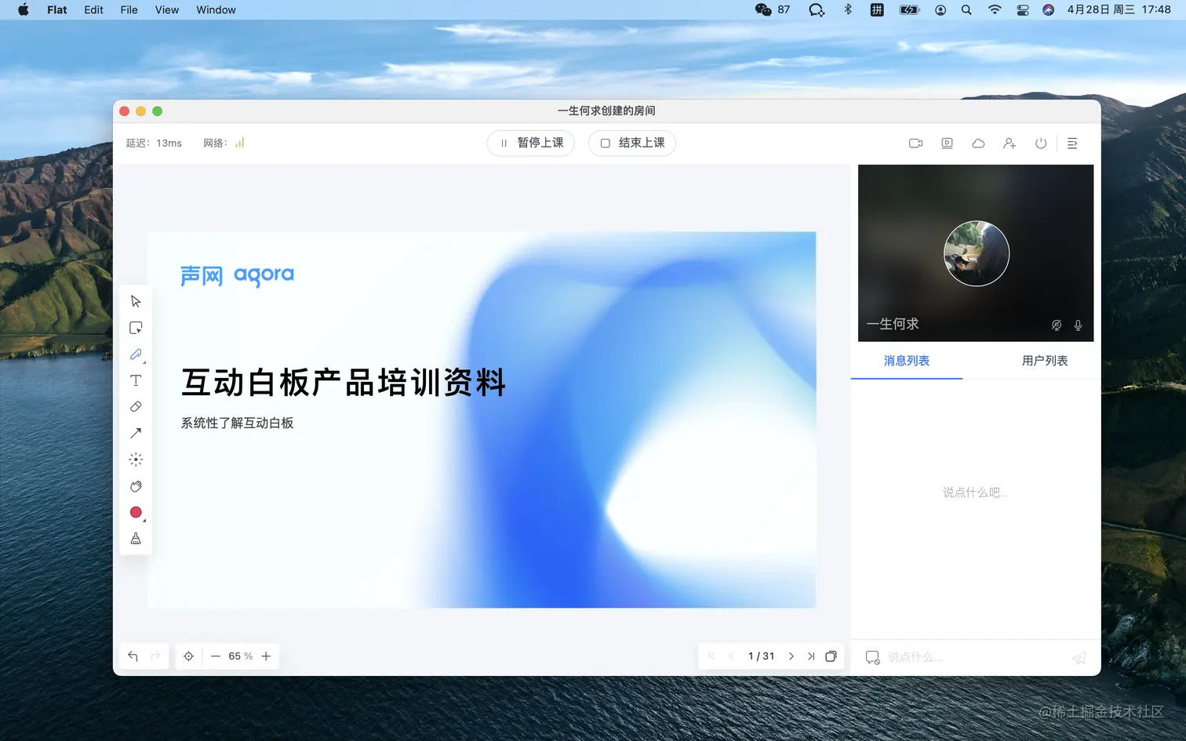
Task: Open the Cloud storage panel
Action: [977, 143]
